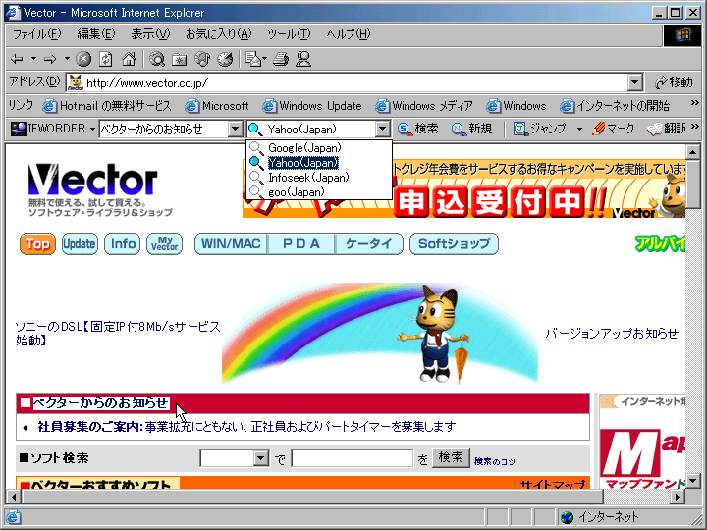Go to Home page icon
This screenshot has width=707, height=530.
(129, 59)
